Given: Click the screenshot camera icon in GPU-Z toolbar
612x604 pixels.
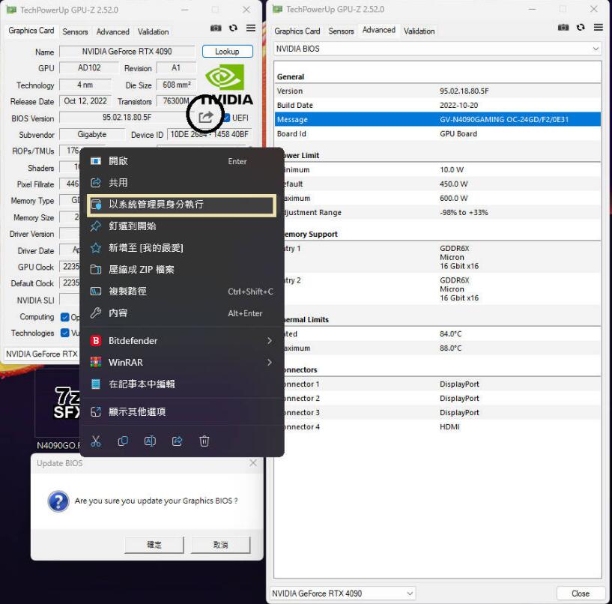Looking at the screenshot, I should click(216, 27).
